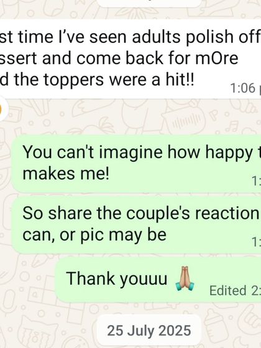Tap the words 'makes me!' in green bubble
Viewport: 261px width, 348px height.
(x=66, y=173)
